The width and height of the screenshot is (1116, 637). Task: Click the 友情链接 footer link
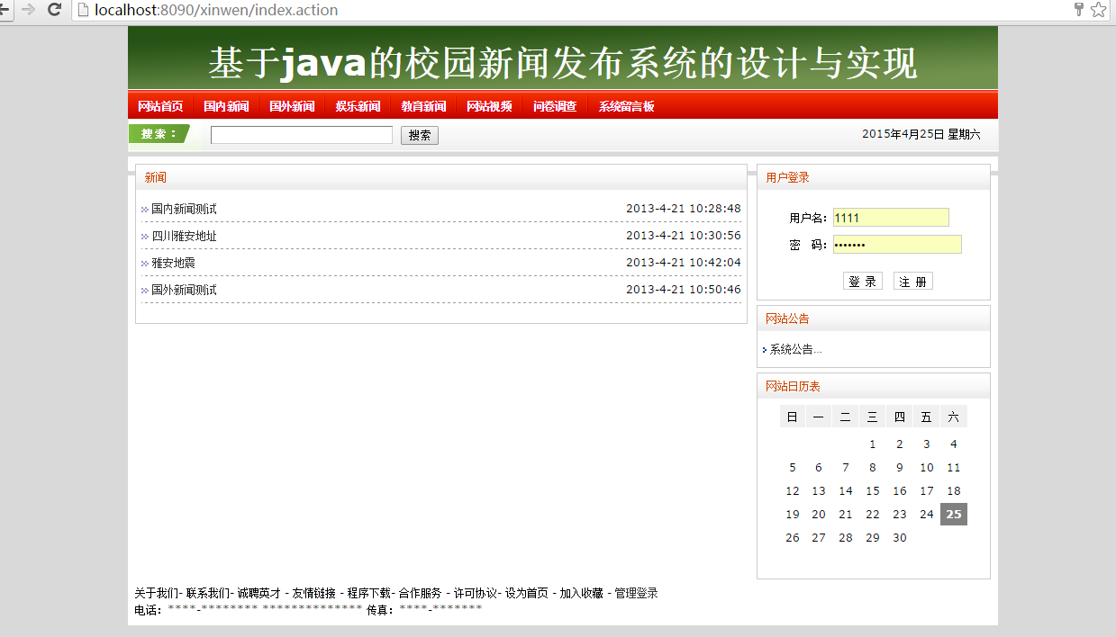tap(314, 594)
